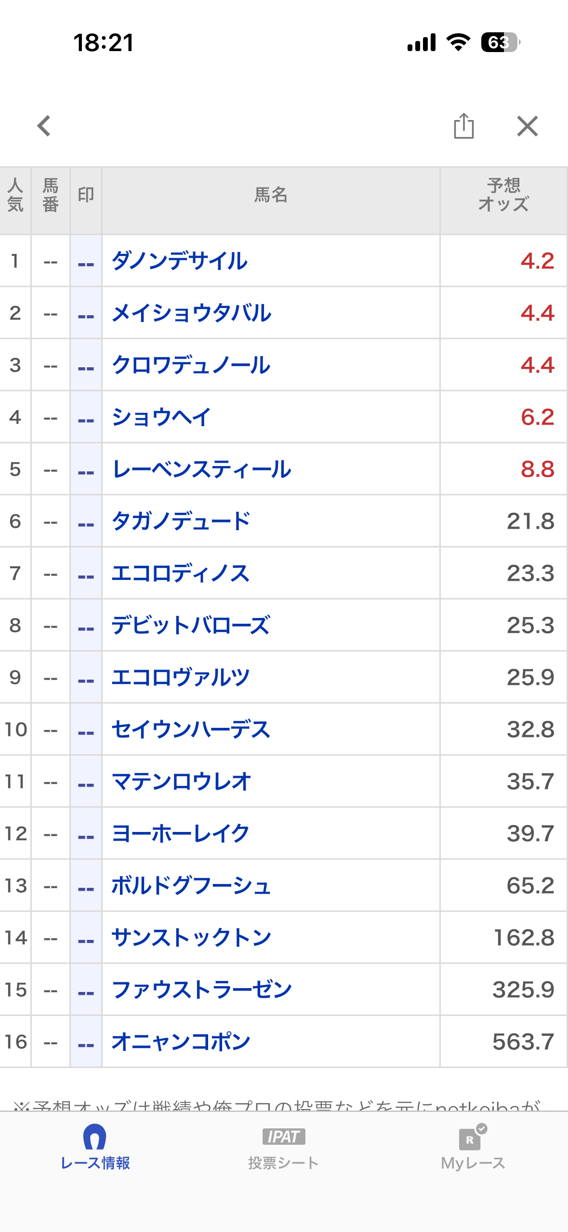Open レーベンスティール horse page
This screenshot has width=568, height=1232.
tap(201, 469)
